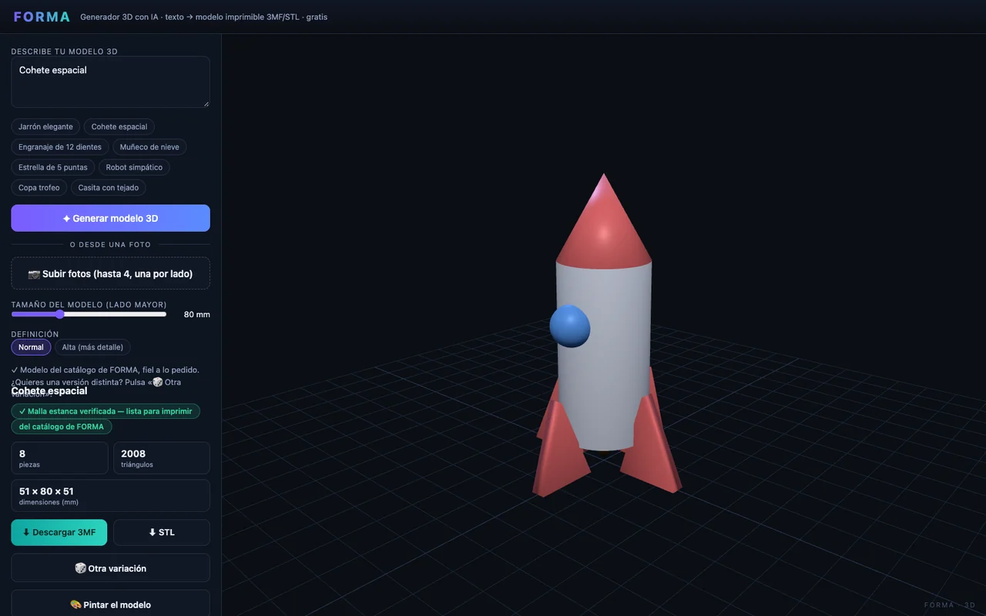Click the del catálogo de FORMA badge
Image resolution: width=986 pixels, height=616 pixels.
[62, 427]
